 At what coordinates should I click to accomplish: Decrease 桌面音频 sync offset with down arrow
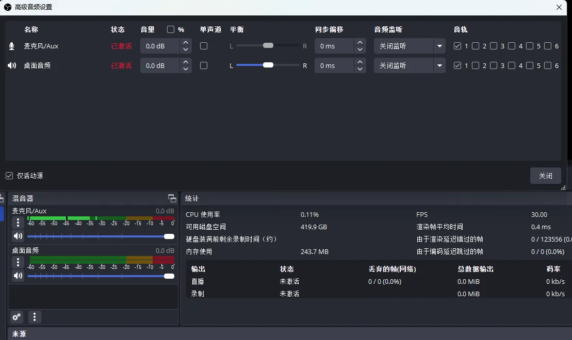(361, 69)
